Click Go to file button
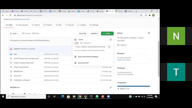192x108 pixels. (x=82, y=33)
